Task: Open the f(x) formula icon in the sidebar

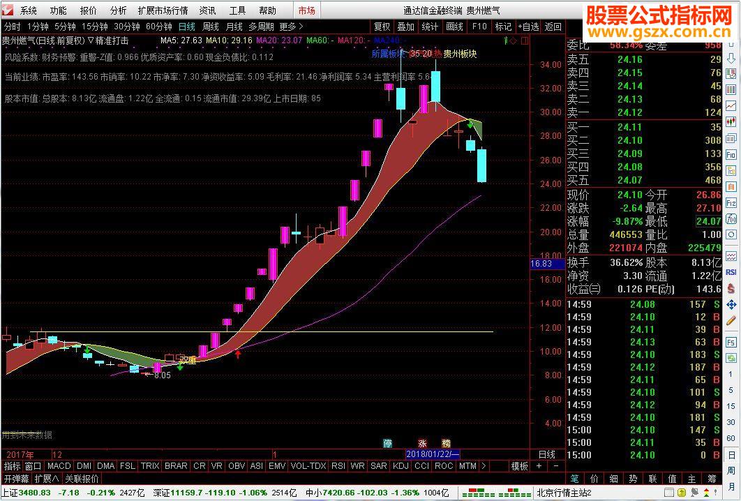Action: pyautogui.click(x=731, y=219)
